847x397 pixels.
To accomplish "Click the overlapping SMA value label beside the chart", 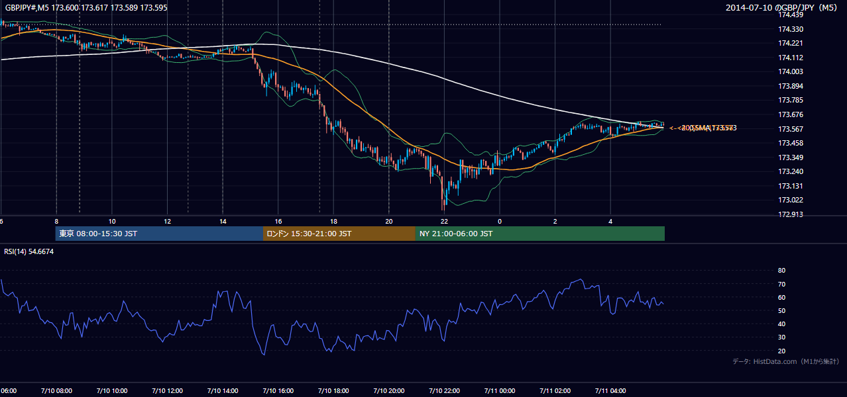I will pos(703,128).
